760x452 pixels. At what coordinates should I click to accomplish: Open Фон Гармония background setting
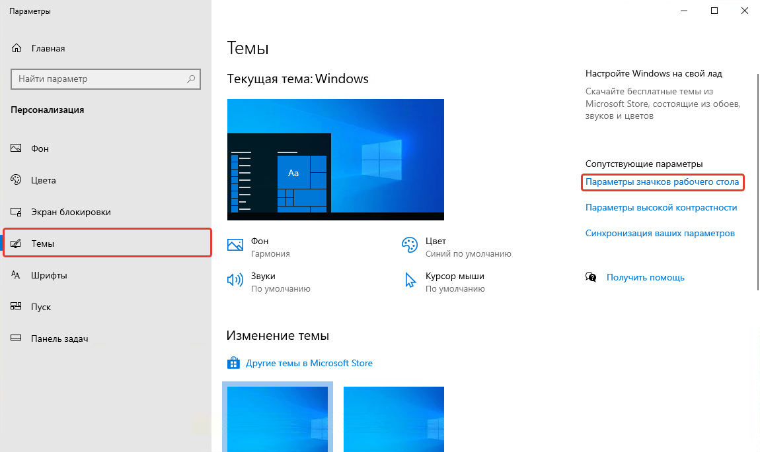pyautogui.click(x=258, y=247)
